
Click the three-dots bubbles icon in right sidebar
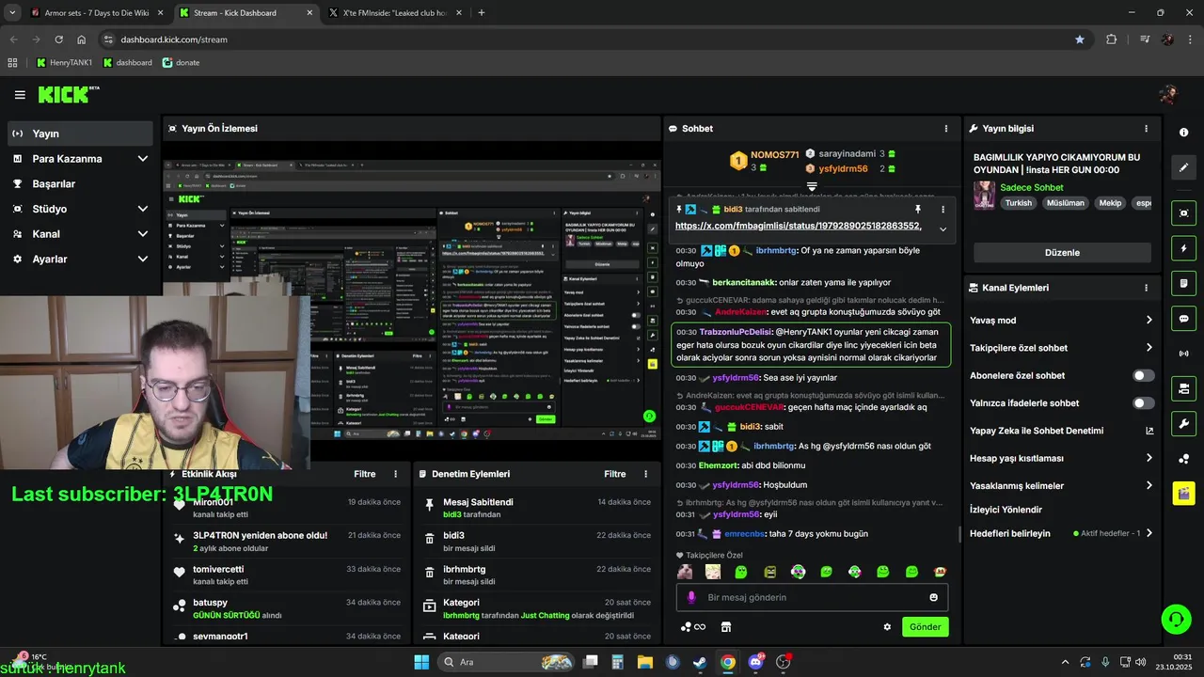coord(1184,459)
